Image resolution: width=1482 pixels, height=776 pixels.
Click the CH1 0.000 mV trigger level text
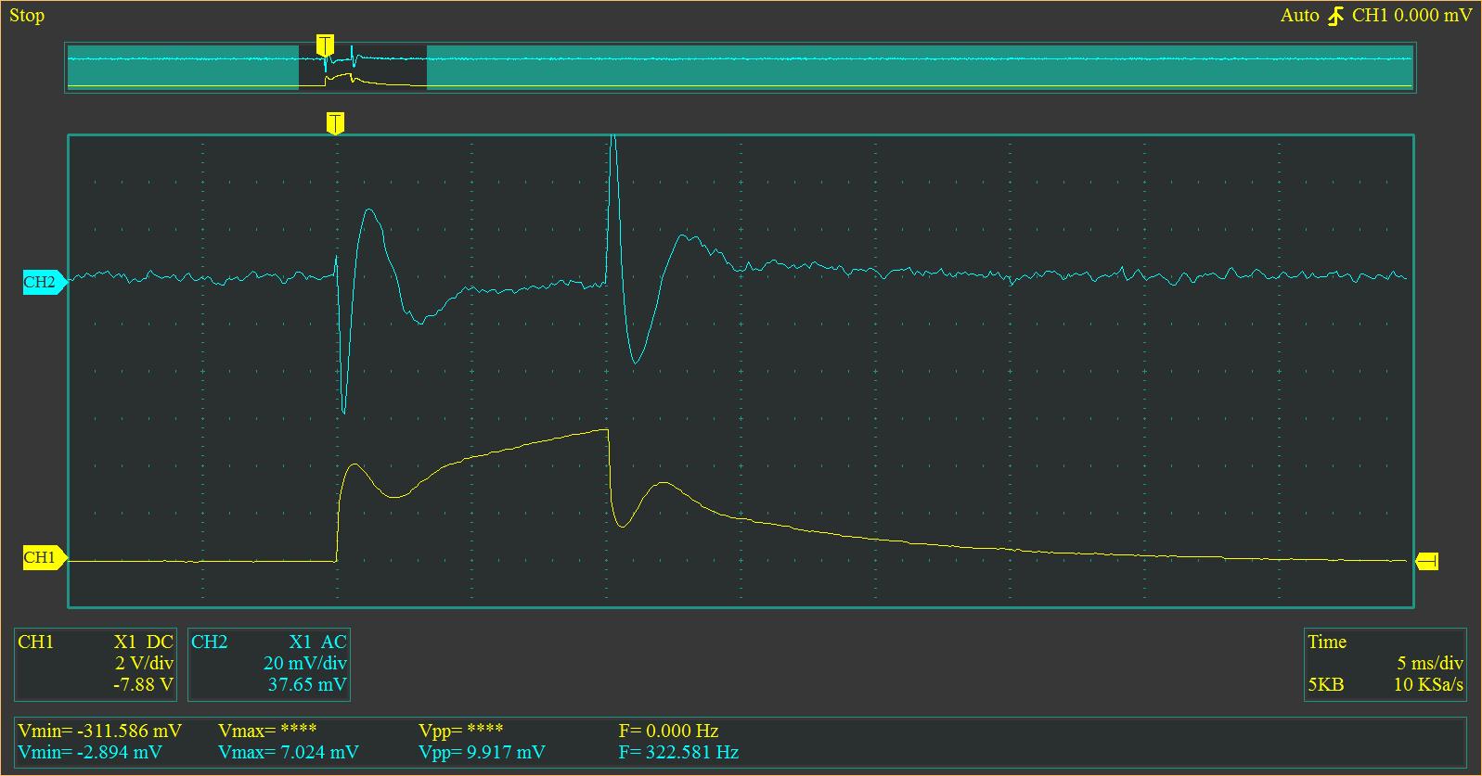tap(1411, 15)
